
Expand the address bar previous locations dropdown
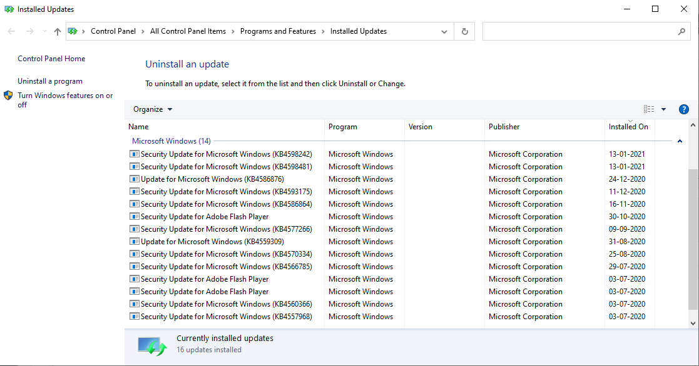click(x=444, y=32)
